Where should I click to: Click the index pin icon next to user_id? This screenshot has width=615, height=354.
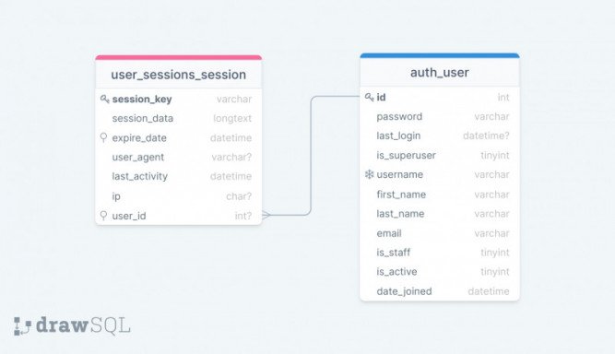(x=103, y=216)
